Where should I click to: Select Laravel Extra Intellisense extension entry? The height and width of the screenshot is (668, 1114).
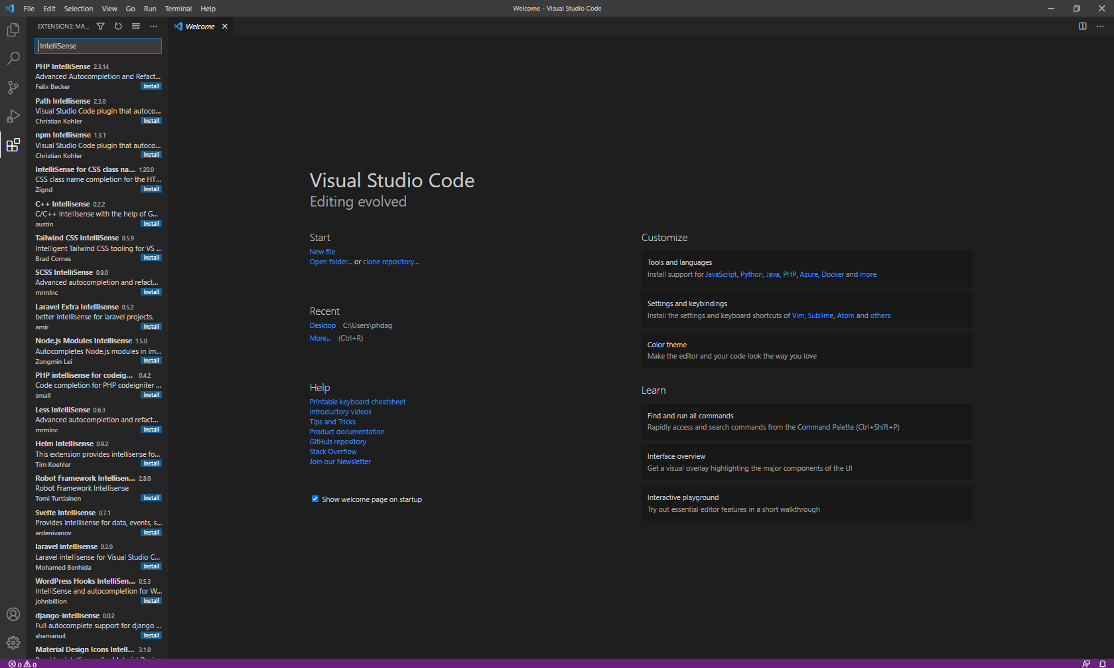point(98,317)
